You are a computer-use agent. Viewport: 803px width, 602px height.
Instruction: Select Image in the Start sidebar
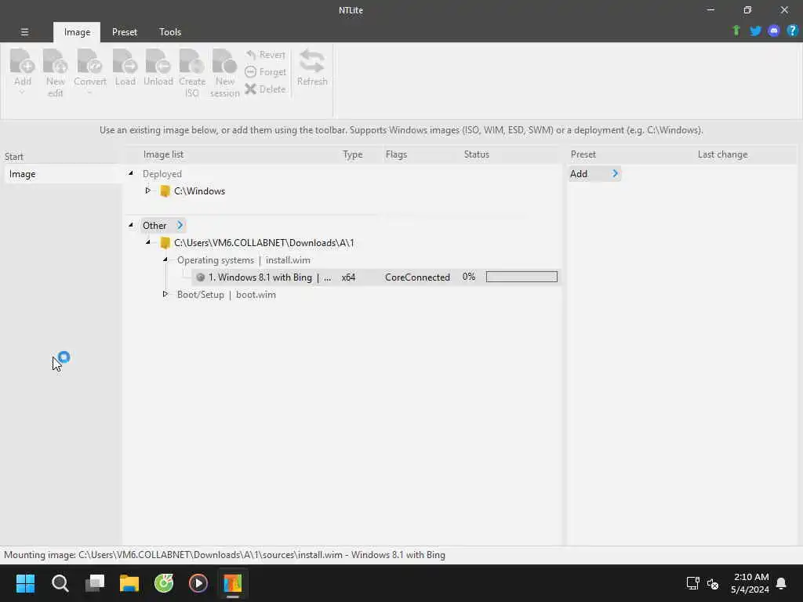(61, 174)
